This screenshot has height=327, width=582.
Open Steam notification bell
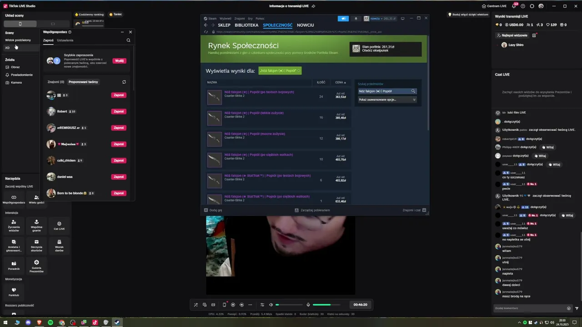356,19
